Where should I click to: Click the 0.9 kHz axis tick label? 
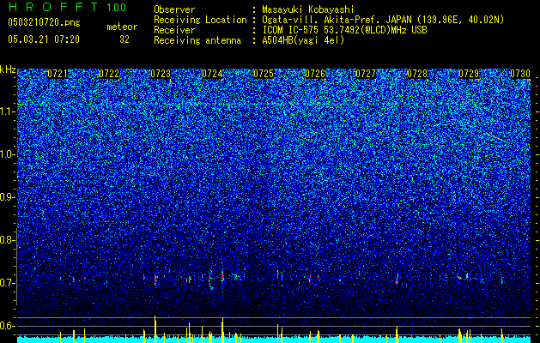7,197
